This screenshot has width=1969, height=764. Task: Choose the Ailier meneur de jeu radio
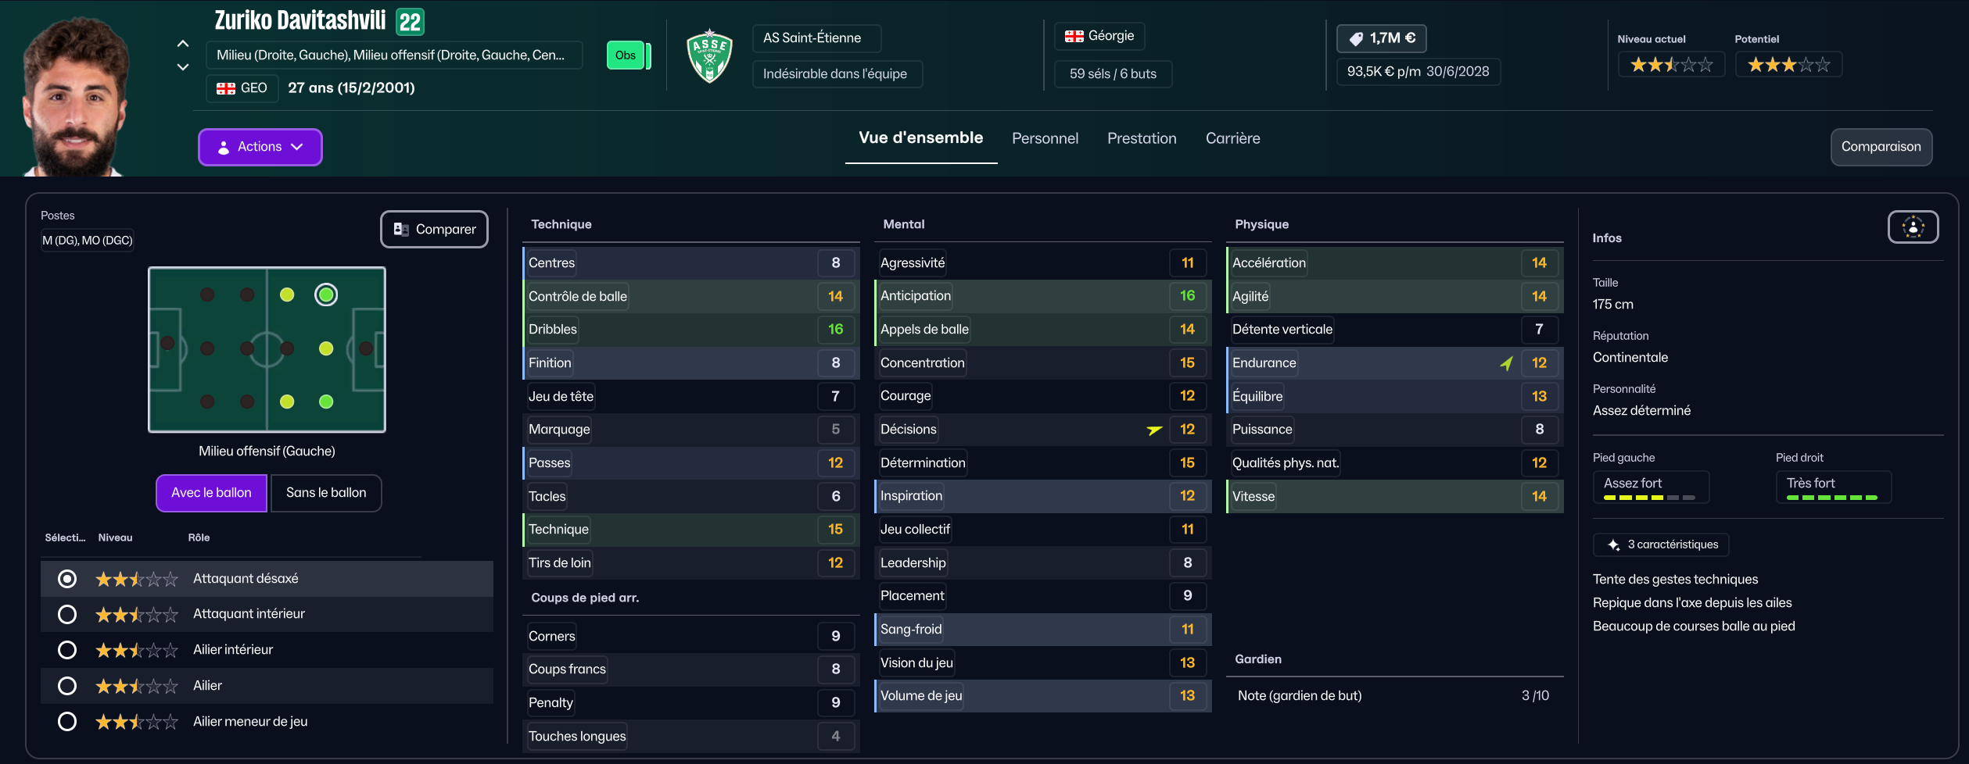click(x=67, y=722)
